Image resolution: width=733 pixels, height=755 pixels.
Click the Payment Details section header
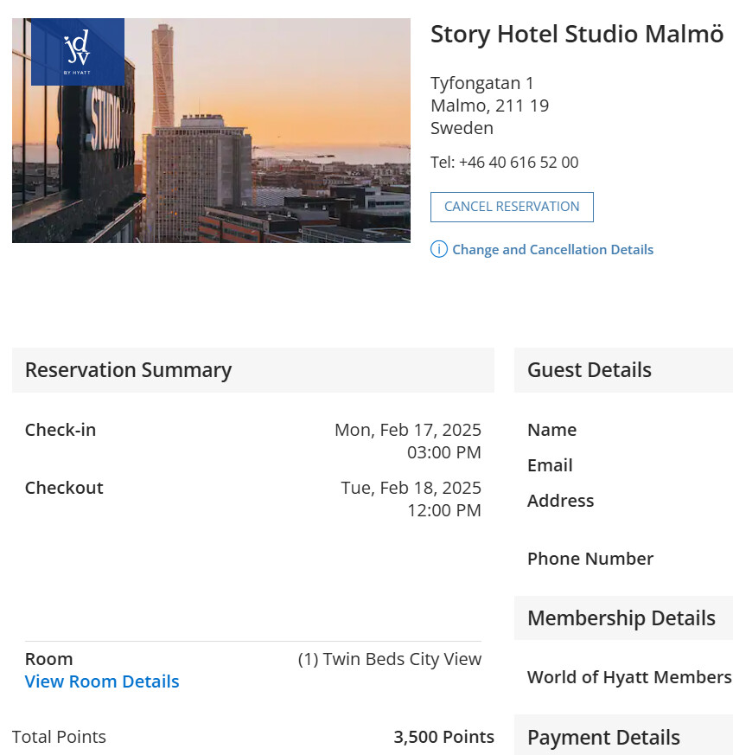click(603, 738)
